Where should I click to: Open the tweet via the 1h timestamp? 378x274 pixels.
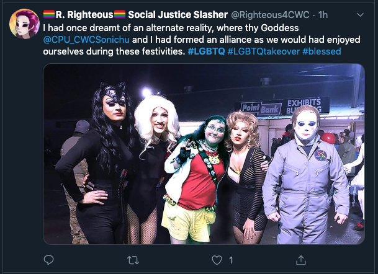pos(323,15)
